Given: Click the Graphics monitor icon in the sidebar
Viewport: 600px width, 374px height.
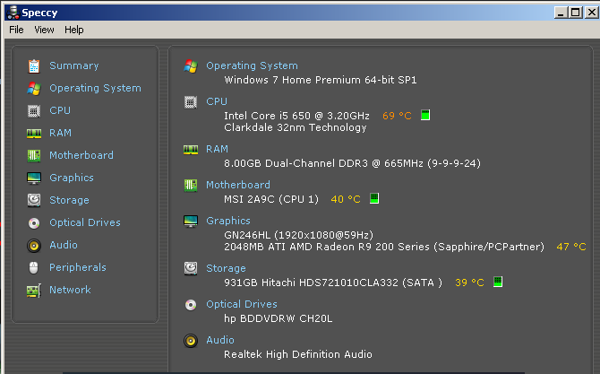Looking at the screenshot, I should [x=34, y=178].
